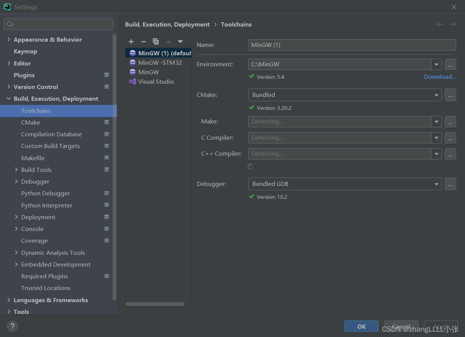Click project-level icon beside Coverage
The width and height of the screenshot is (465, 337).
(106, 240)
